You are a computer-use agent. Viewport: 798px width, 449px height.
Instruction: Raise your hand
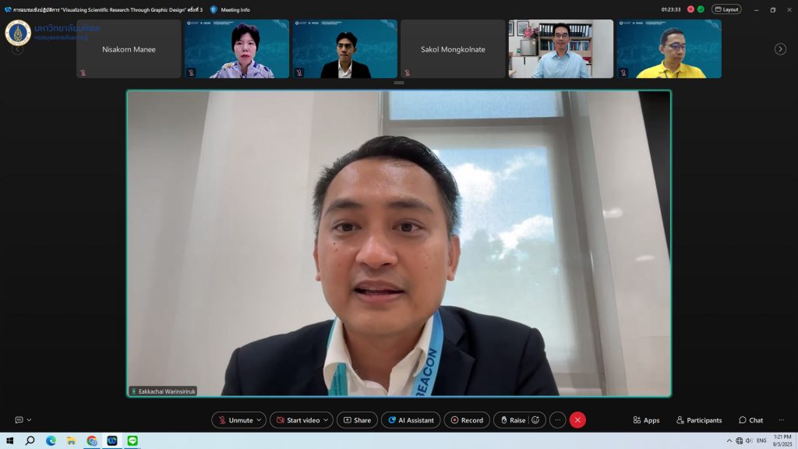[x=512, y=420]
